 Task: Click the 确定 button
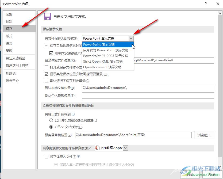(x=190, y=174)
